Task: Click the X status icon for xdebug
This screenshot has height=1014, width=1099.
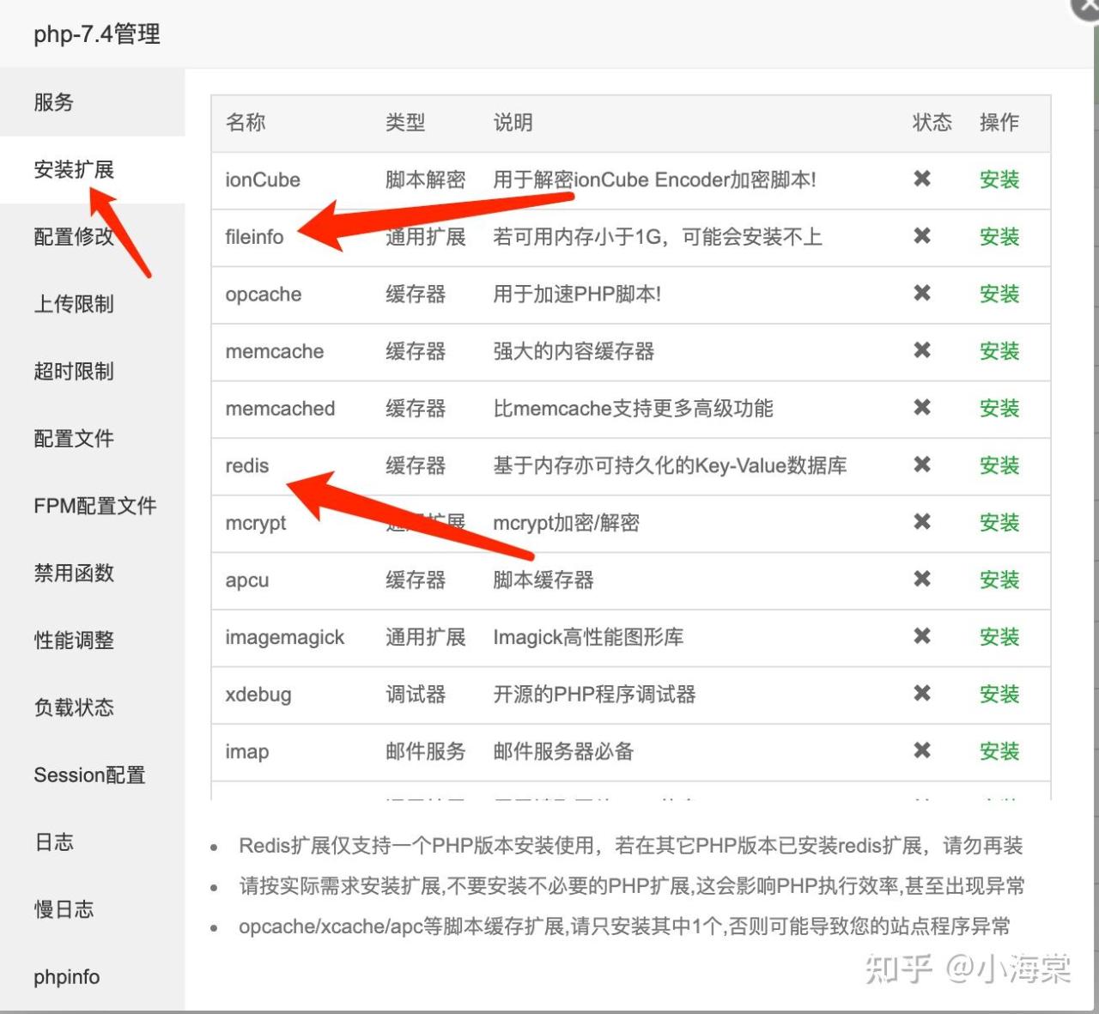Action: [922, 693]
